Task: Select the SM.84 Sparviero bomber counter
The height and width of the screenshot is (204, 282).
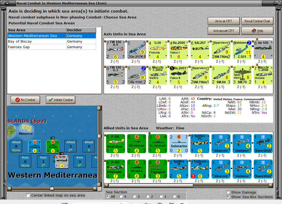Action: coord(221,75)
